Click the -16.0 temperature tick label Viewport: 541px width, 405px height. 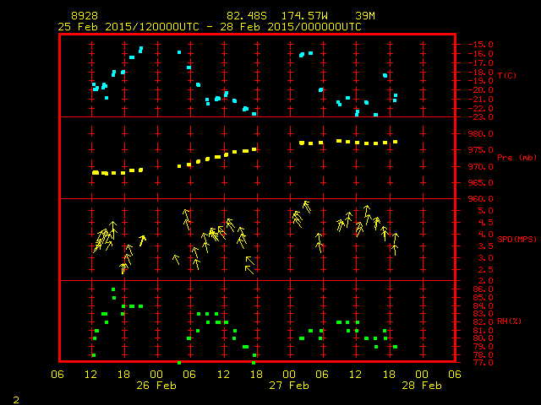(481, 54)
